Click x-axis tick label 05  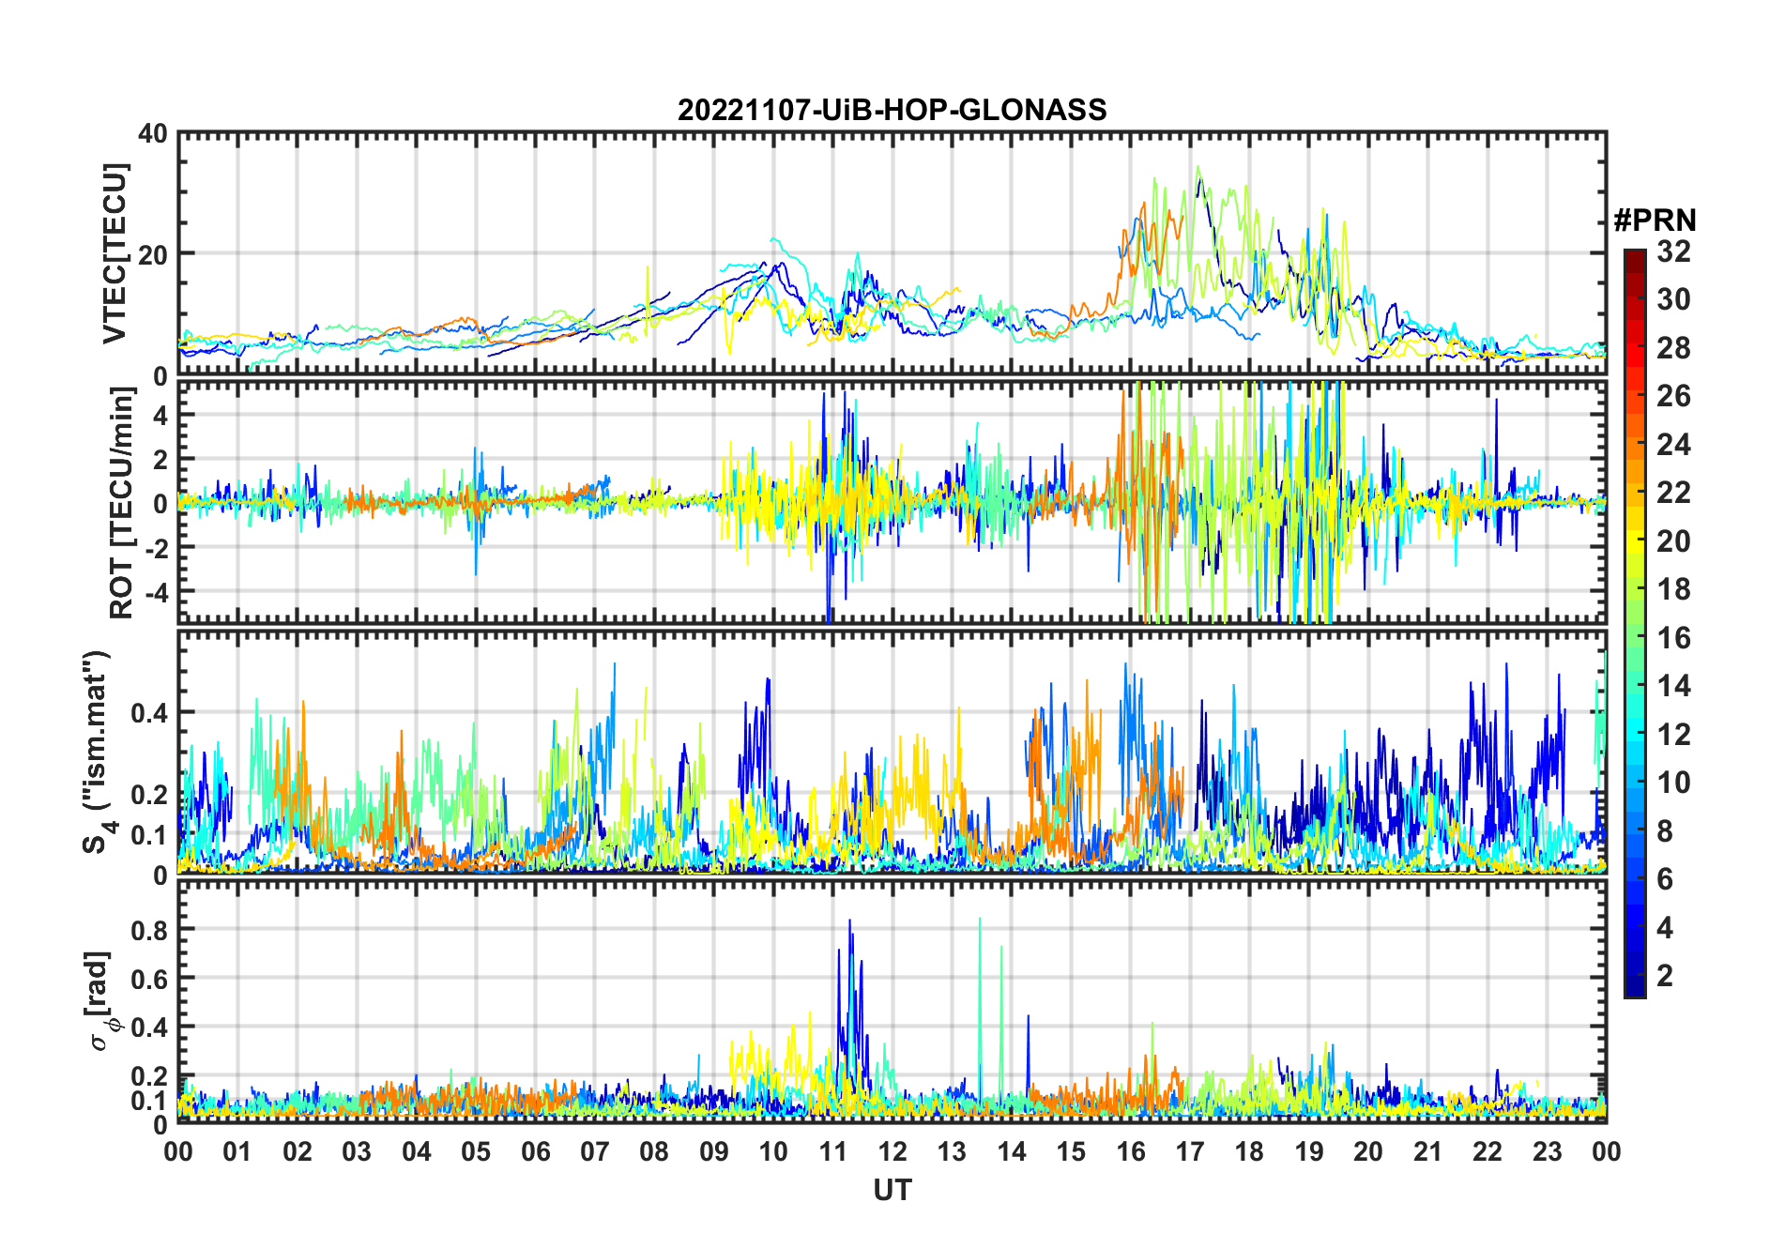tap(476, 1151)
